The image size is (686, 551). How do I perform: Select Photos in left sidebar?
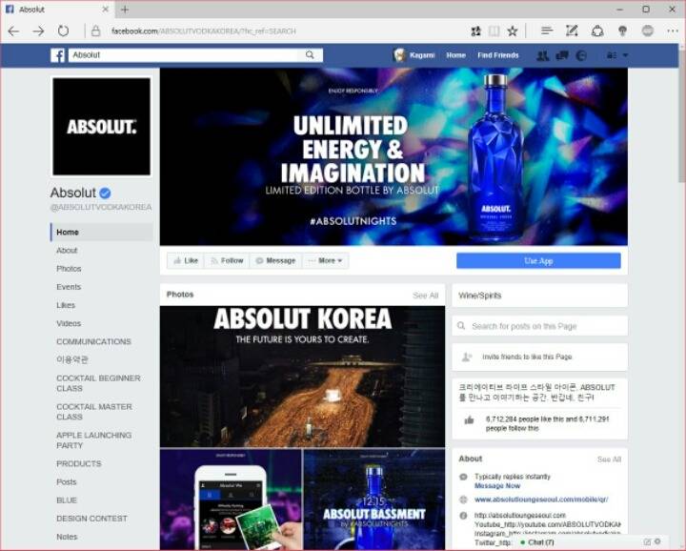(x=69, y=269)
